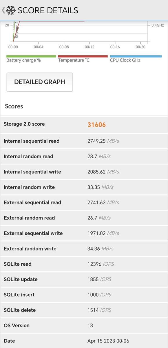Expand the Storage 2.0 score row

(x=84, y=124)
